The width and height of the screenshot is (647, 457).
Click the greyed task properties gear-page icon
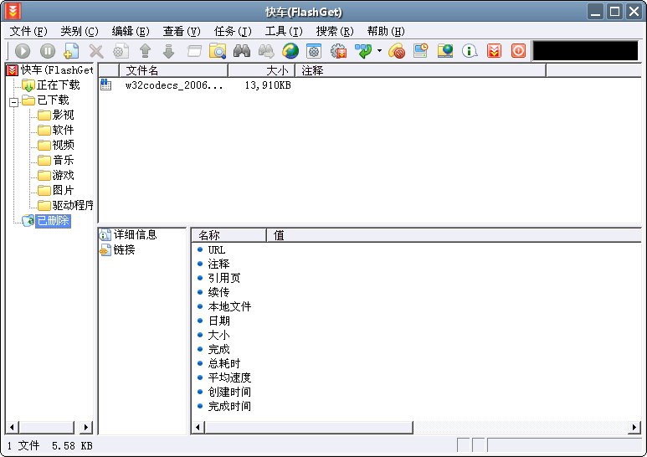tap(121, 51)
